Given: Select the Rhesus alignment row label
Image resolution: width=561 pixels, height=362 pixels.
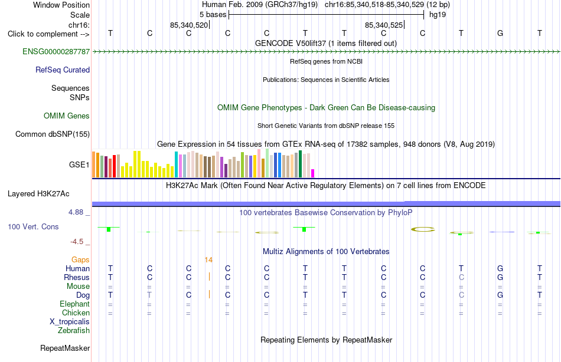Looking at the screenshot, I should click(77, 277).
